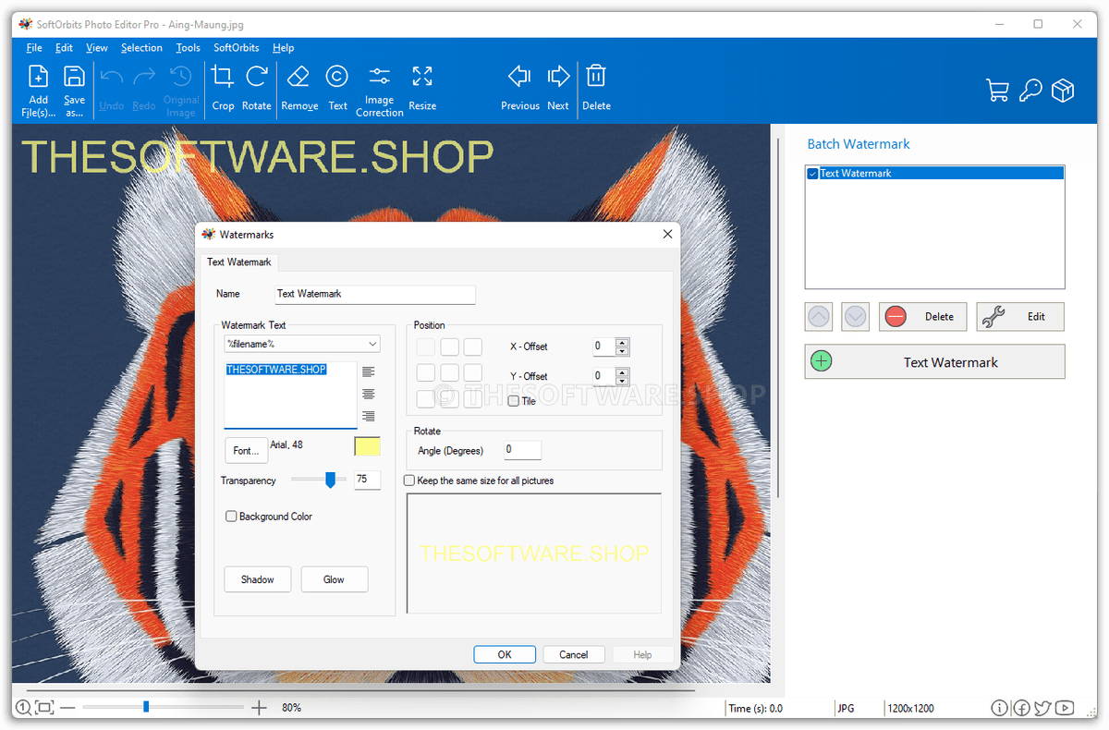Decrease the Y - Offset value
This screenshot has width=1109, height=730.
(x=622, y=381)
